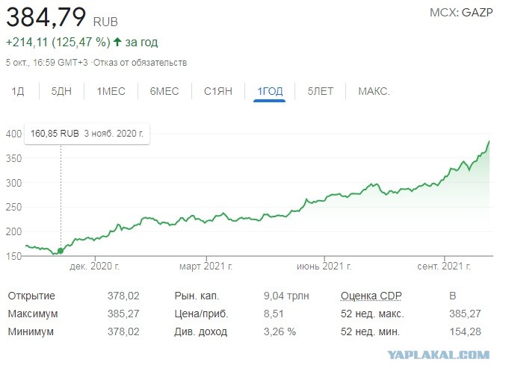Switch to the 5ДН range tab

(61, 91)
